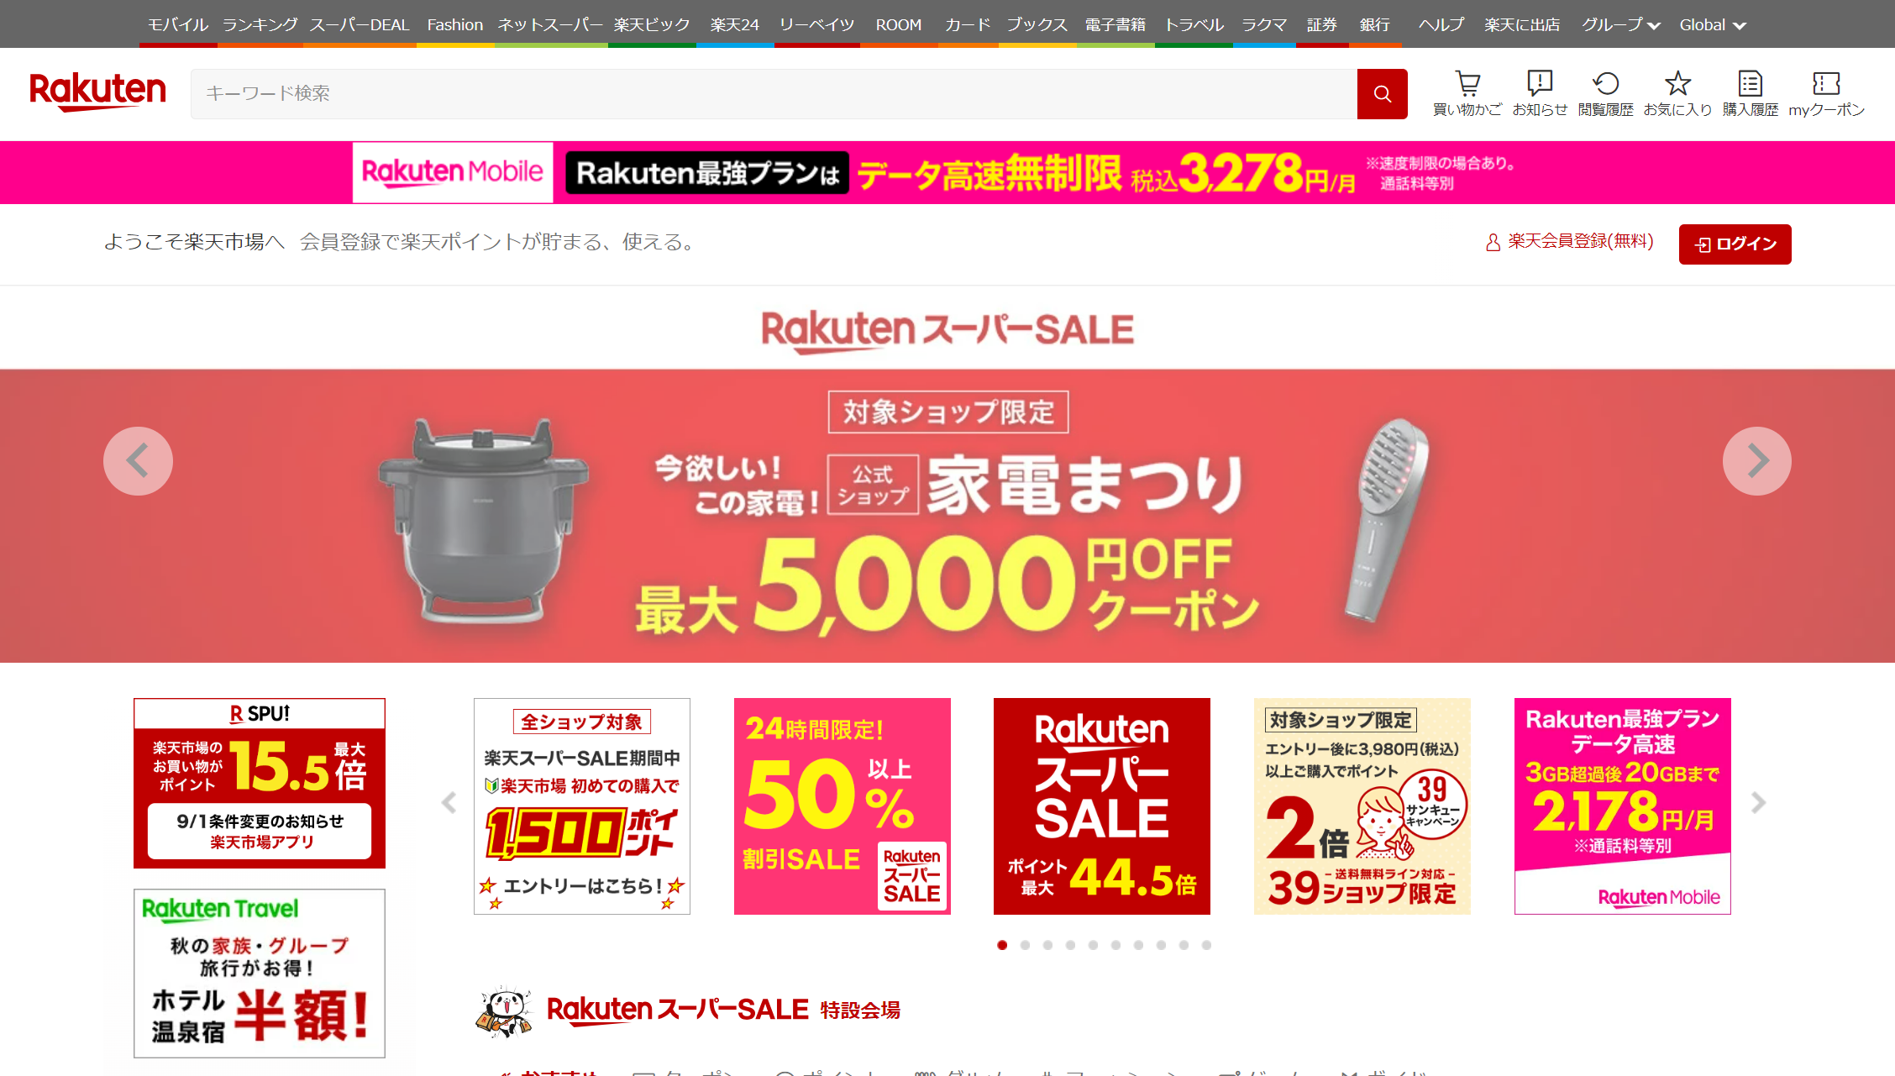
Task: Advance main banner with right arrow
Action: click(x=1756, y=461)
